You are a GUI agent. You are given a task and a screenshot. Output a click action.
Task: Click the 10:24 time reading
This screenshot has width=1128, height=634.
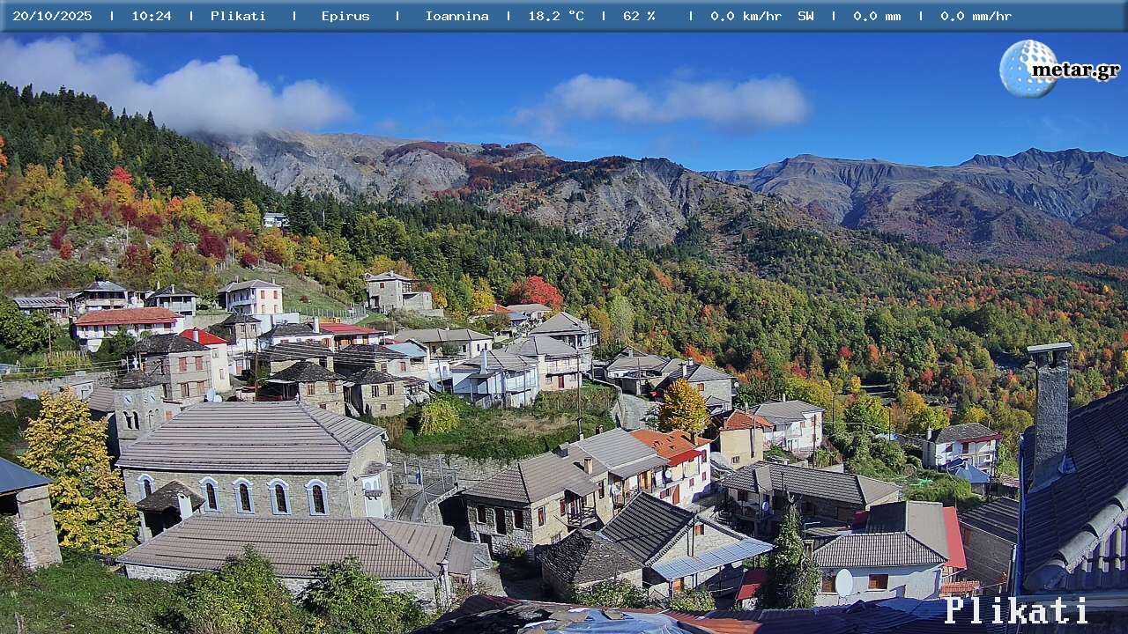click(152, 16)
